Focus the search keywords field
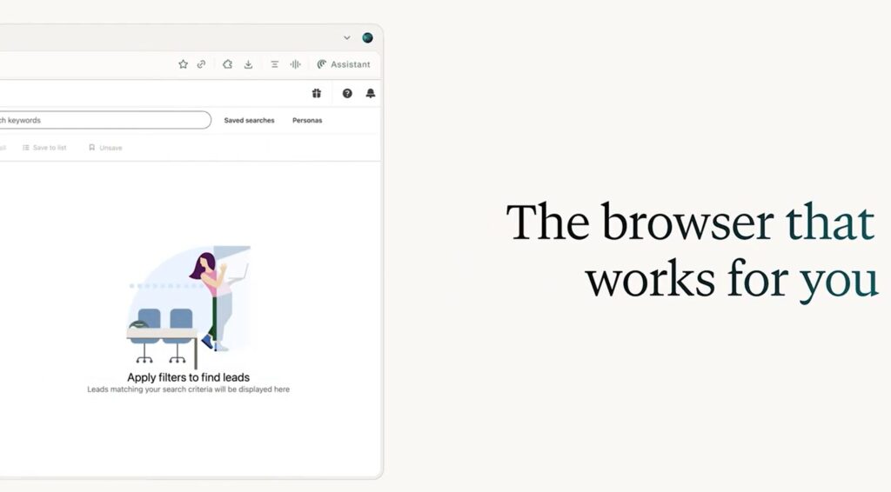 point(104,120)
